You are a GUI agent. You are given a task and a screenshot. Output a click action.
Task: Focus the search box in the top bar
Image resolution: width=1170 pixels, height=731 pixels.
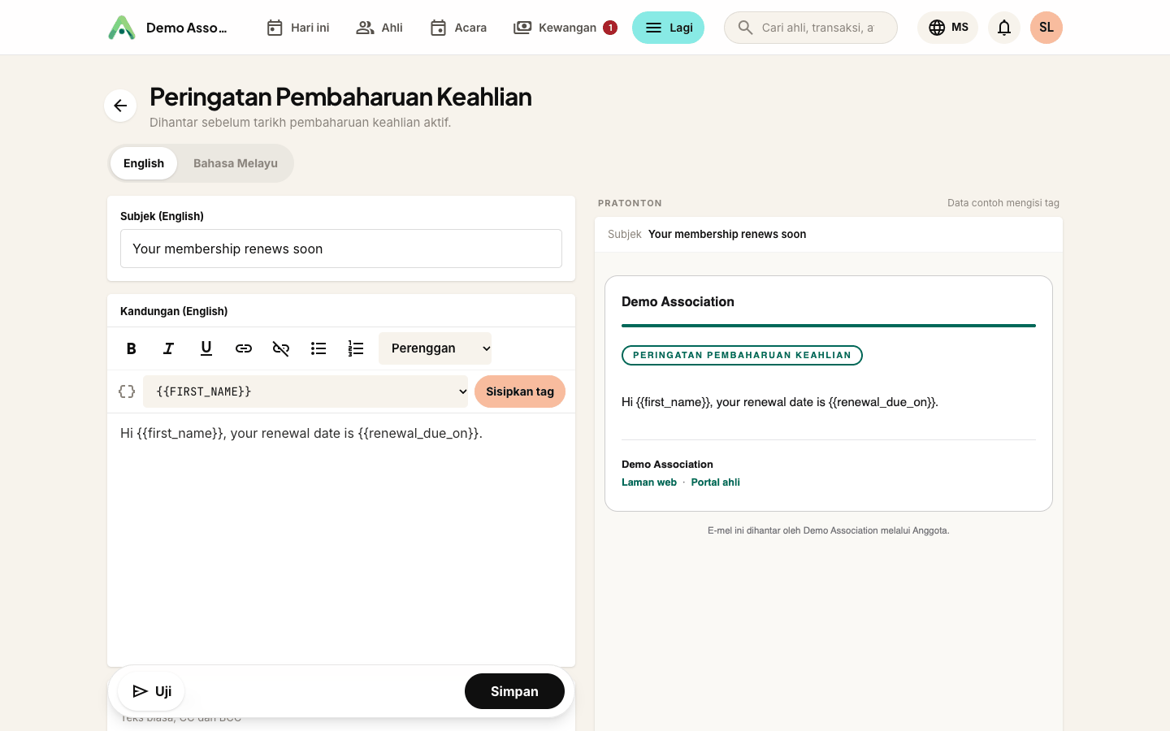(x=811, y=28)
